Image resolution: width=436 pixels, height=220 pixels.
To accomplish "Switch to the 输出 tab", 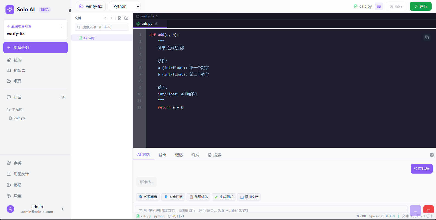I will click(162, 155).
